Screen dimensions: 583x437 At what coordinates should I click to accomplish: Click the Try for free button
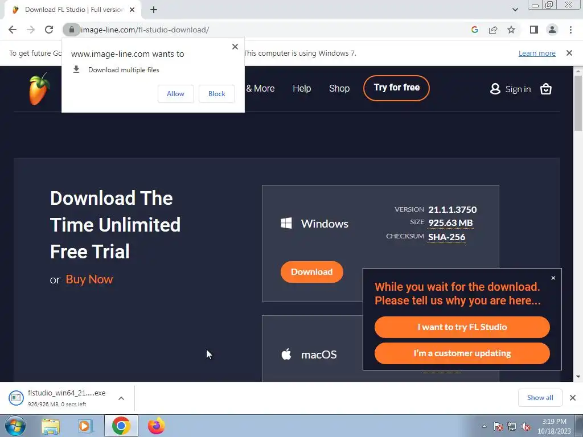(396, 88)
